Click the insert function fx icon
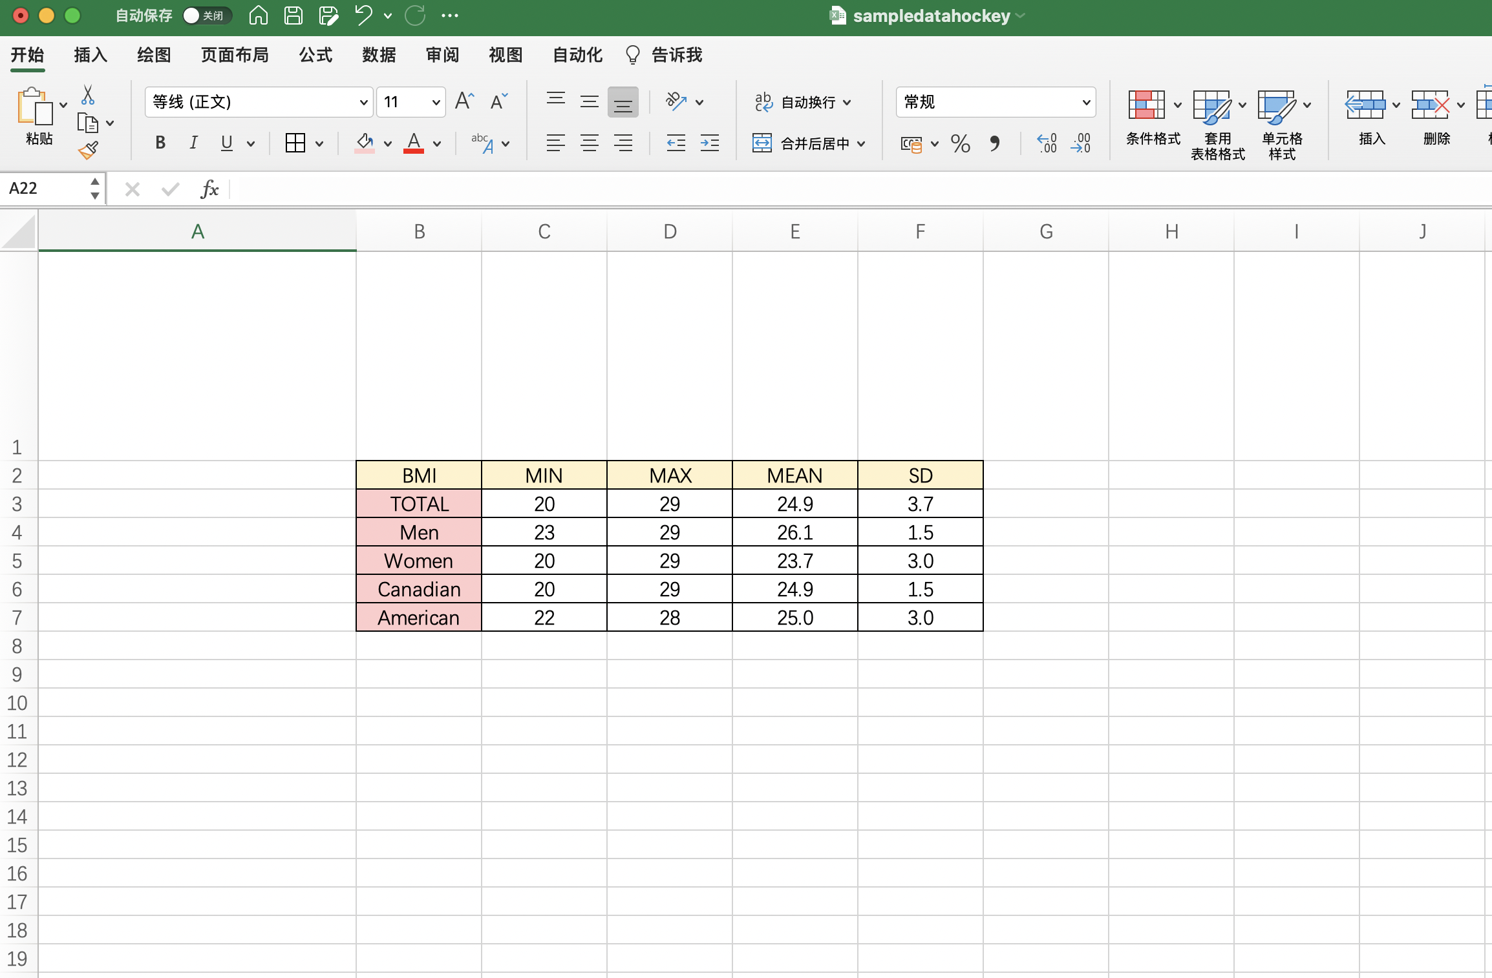The image size is (1492, 978). click(x=209, y=189)
